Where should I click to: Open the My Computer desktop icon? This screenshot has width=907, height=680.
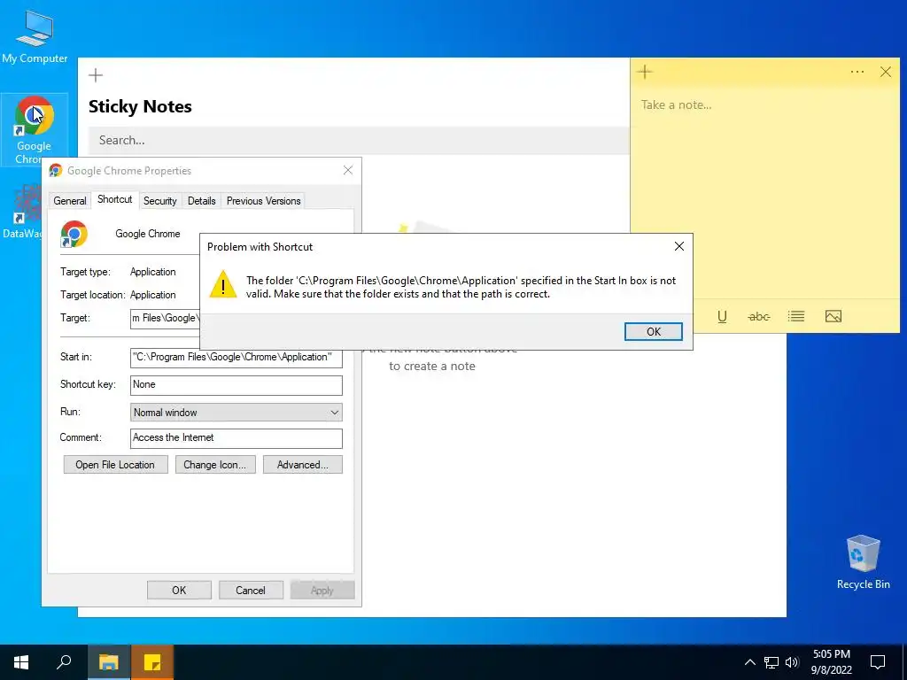tap(35, 35)
